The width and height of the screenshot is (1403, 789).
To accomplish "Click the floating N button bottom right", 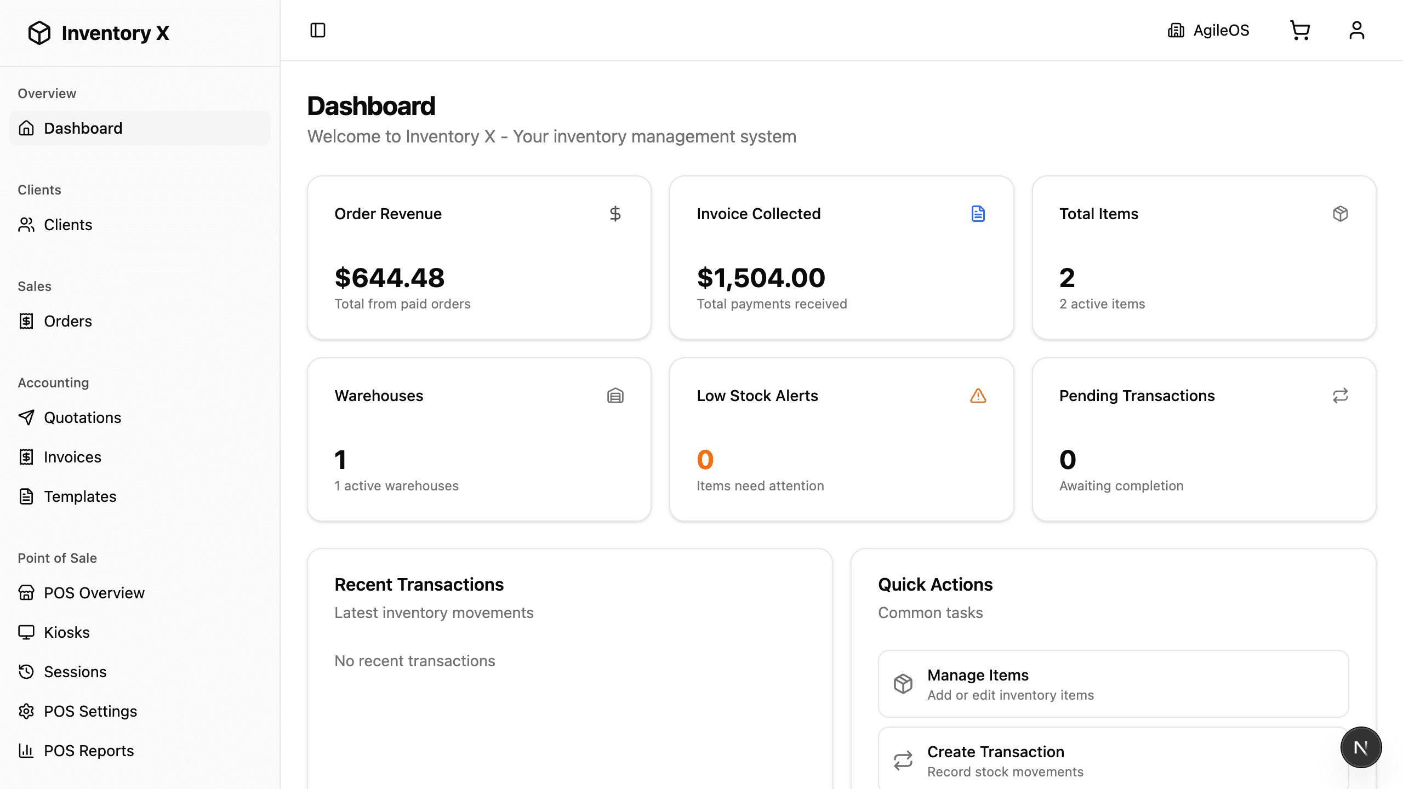I will click(x=1361, y=747).
